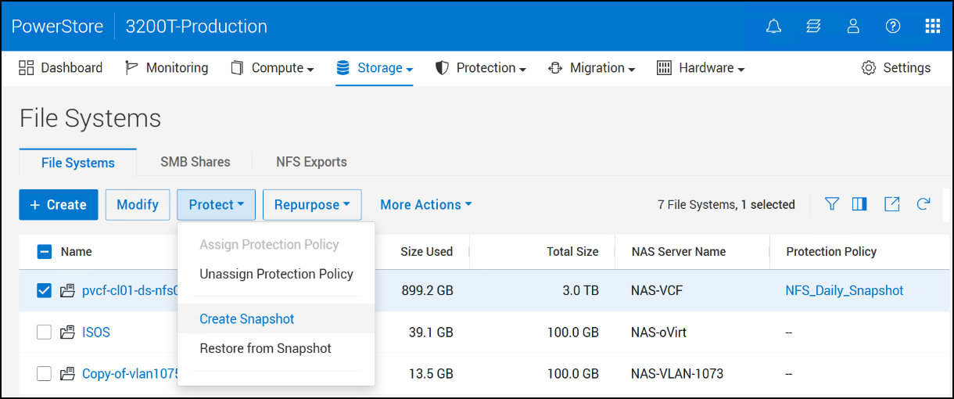
Task: Choose Unassign Protection Policy
Action: [277, 275]
